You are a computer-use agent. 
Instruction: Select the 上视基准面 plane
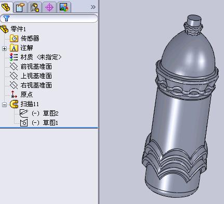pyautogui.click(x=36, y=76)
